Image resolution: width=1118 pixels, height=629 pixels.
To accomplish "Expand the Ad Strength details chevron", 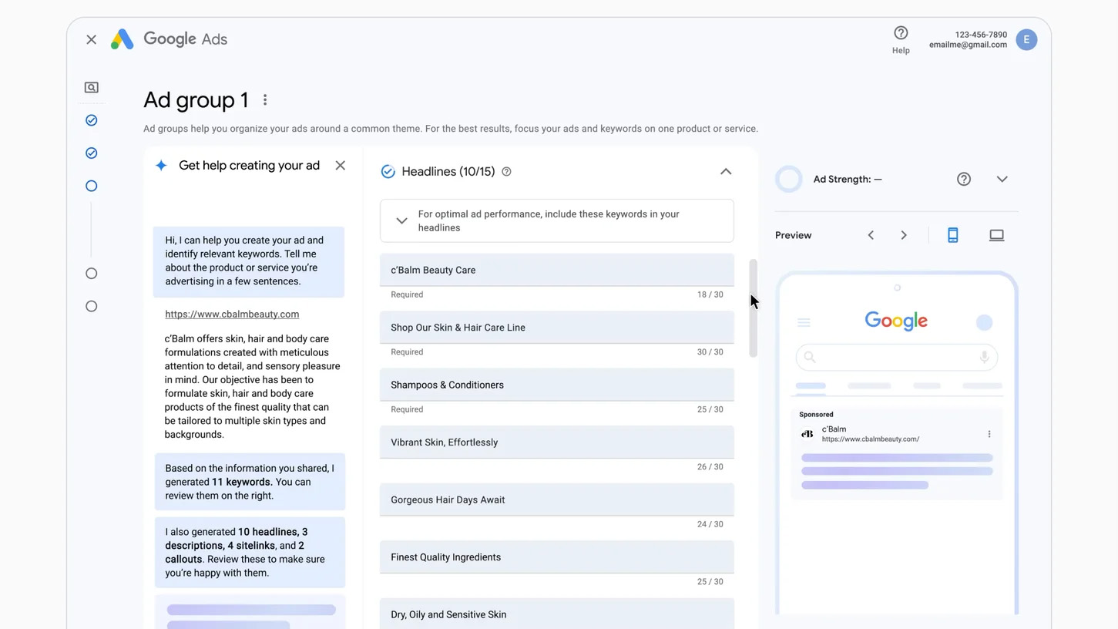I will tap(1002, 179).
